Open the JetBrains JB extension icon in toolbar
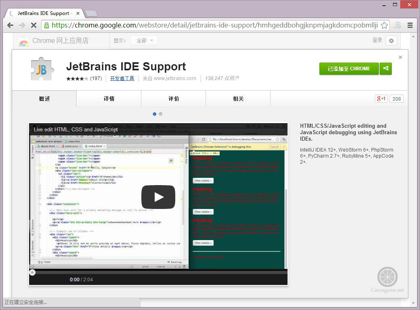Screen dimensions: 420x310 tap(397, 25)
